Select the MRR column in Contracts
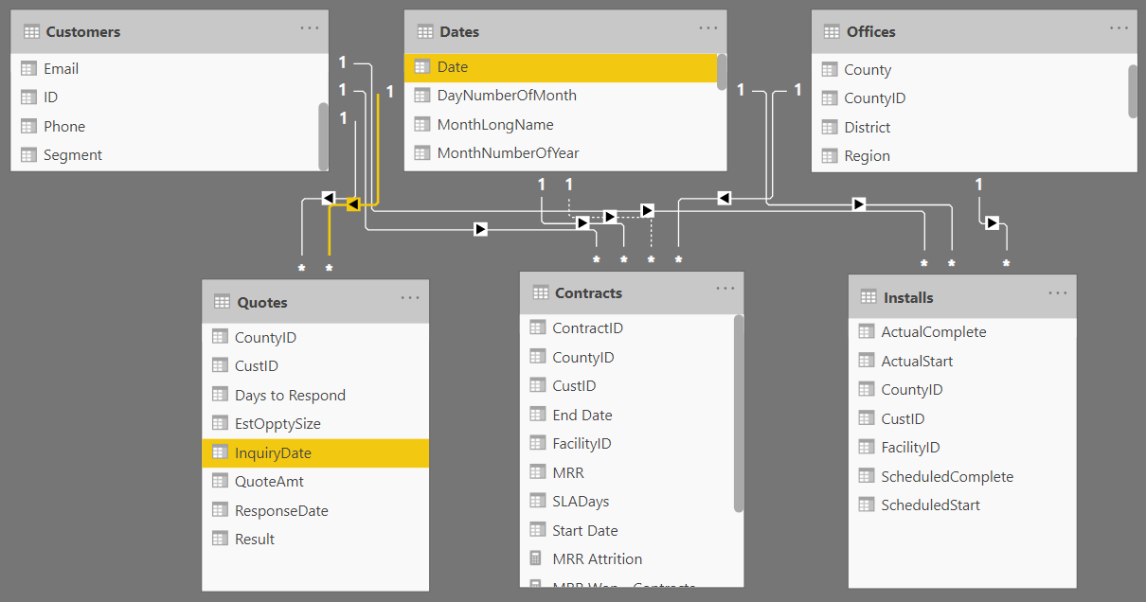The width and height of the screenshot is (1146, 602). (x=627, y=472)
